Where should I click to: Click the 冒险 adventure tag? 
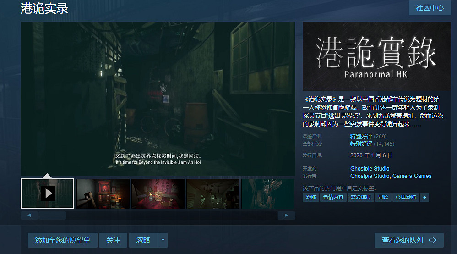coord(383,197)
